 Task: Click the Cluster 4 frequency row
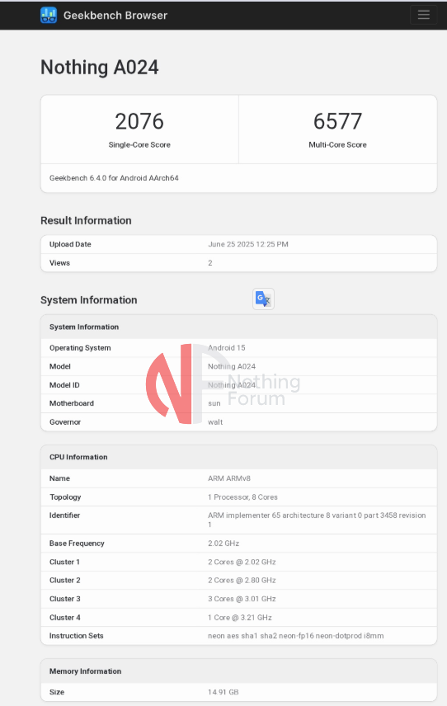238,617
